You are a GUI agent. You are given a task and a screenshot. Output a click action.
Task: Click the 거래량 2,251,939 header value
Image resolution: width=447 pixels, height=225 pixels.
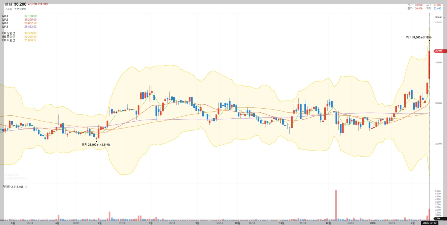pyautogui.click(x=15, y=9)
